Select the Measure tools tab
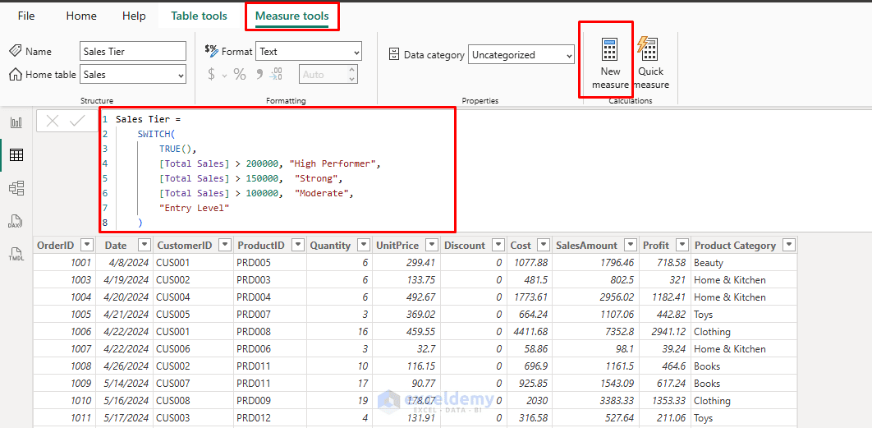This screenshot has height=428, width=872. pyautogui.click(x=292, y=16)
